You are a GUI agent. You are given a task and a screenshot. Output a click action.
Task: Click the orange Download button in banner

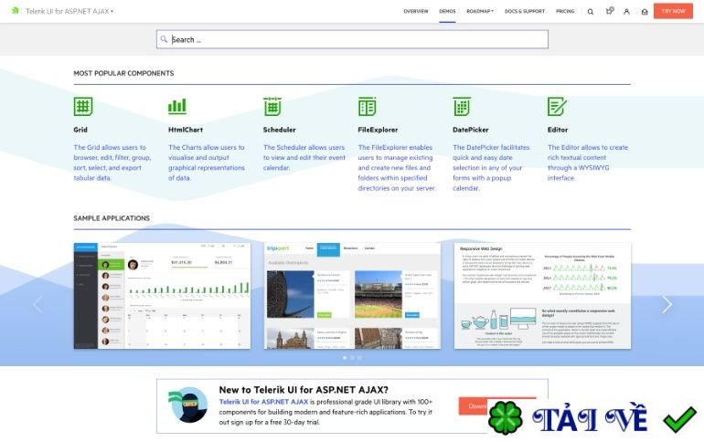pyautogui.click(x=497, y=405)
